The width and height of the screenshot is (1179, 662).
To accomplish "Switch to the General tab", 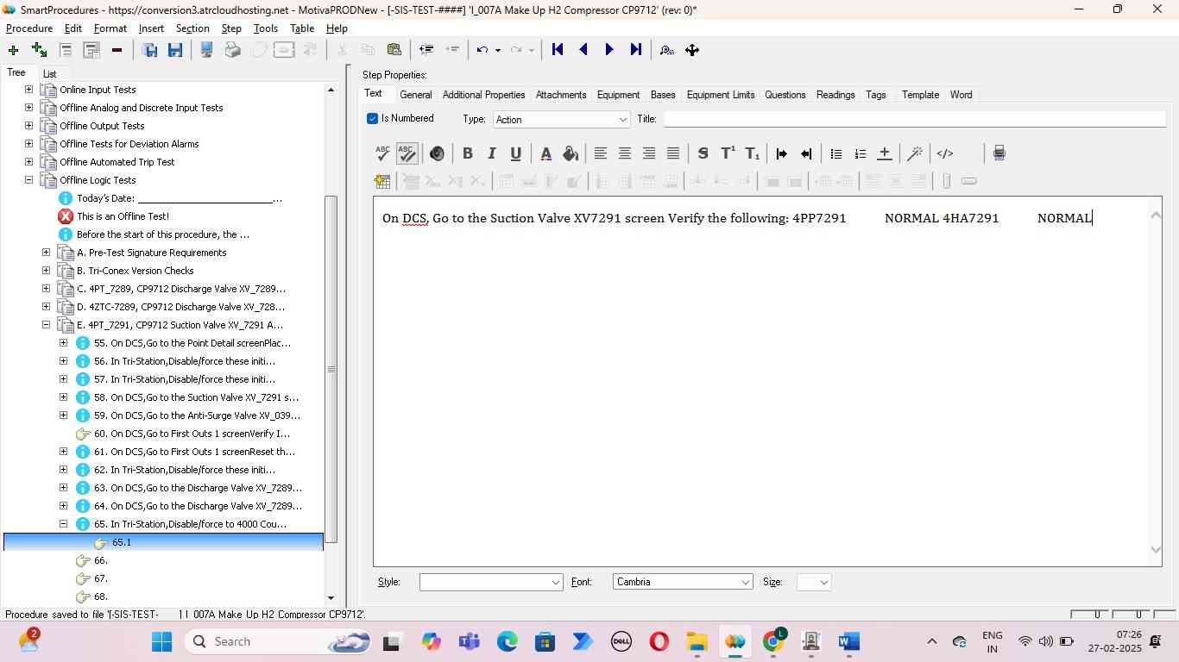I will click(416, 95).
